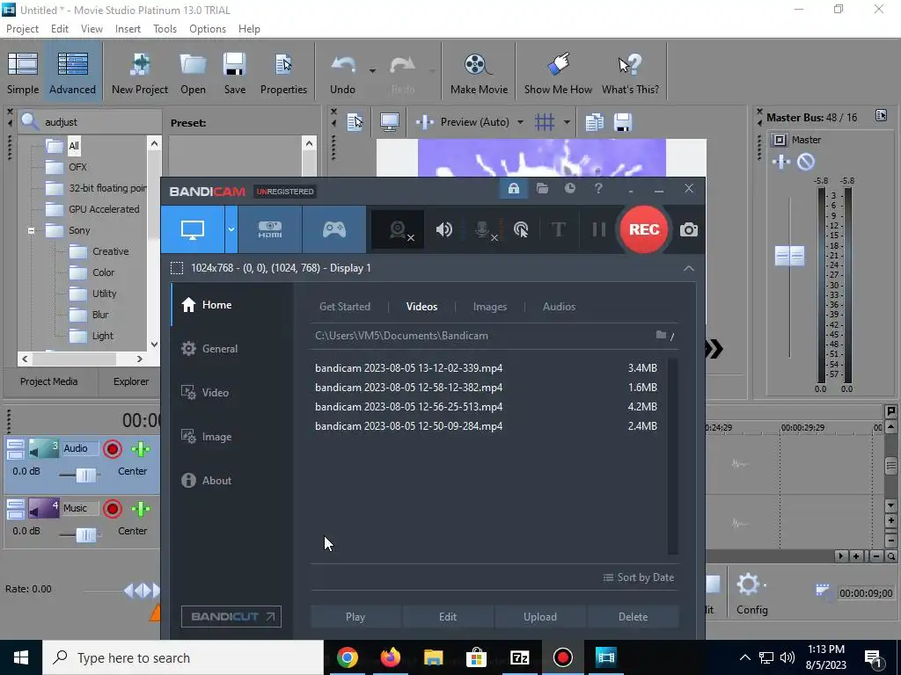
Task: Open the Bandicut link button
Action: (231, 616)
